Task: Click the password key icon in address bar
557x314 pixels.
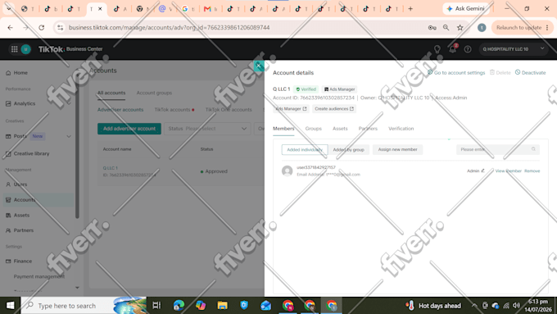Action: click(x=432, y=27)
